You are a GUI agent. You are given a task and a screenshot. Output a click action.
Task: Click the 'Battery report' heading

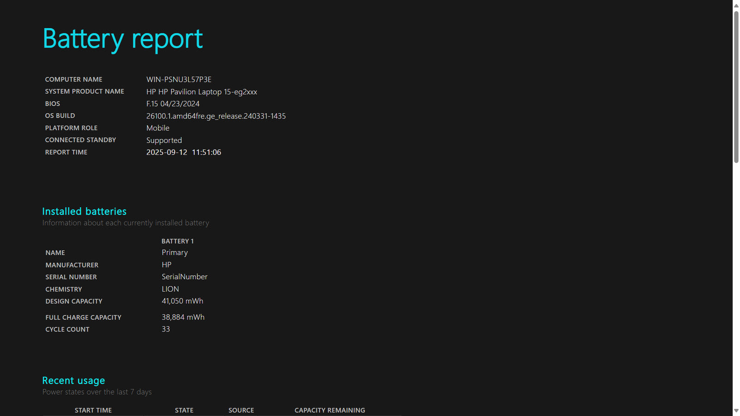(123, 39)
